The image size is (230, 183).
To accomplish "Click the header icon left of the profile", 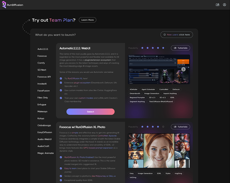I will tap(217, 5).
